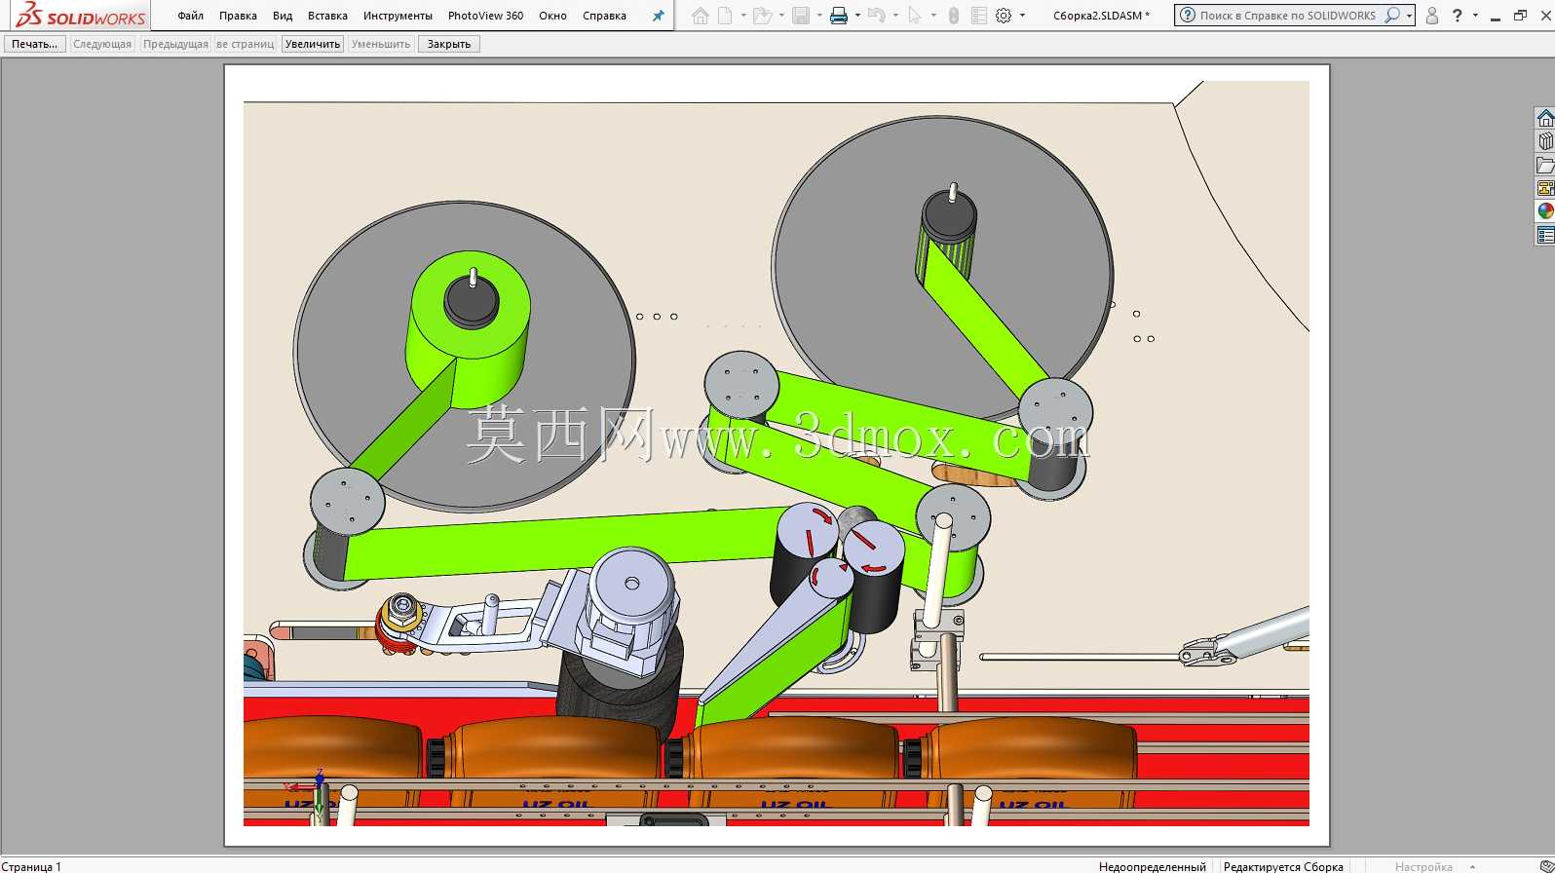Choose the Select cursor tool icon
The height and width of the screenshot is (873, 1555).
coord(914,16)
